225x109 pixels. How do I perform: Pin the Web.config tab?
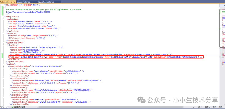[12, 2]
